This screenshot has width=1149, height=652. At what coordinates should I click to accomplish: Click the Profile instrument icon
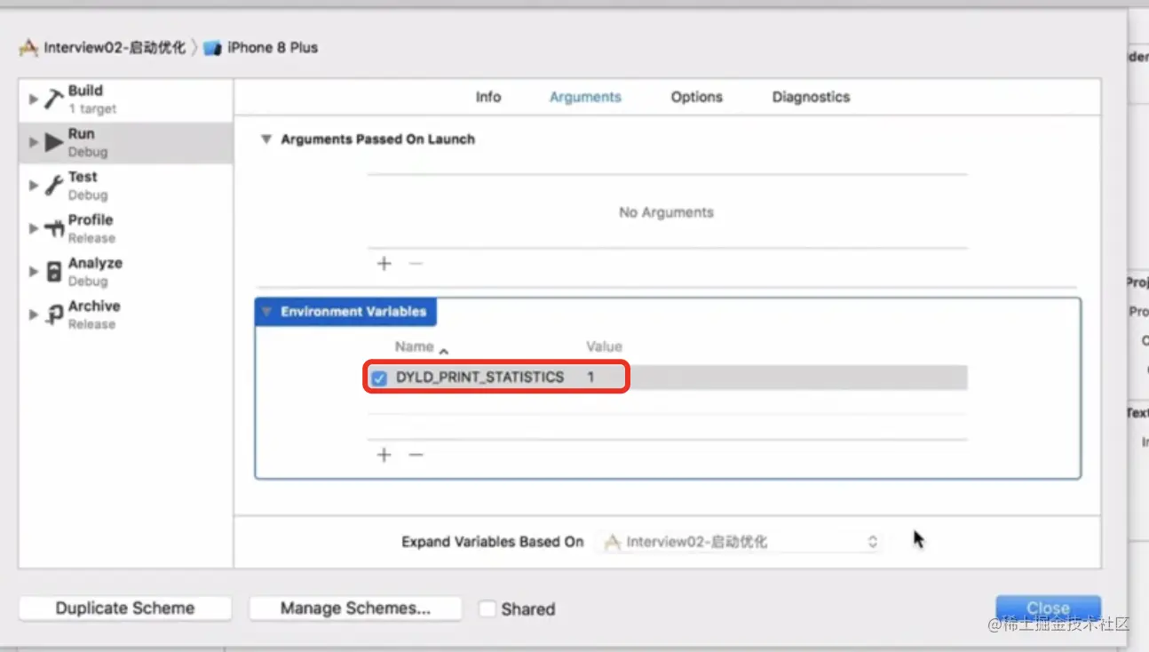(53, 228)
